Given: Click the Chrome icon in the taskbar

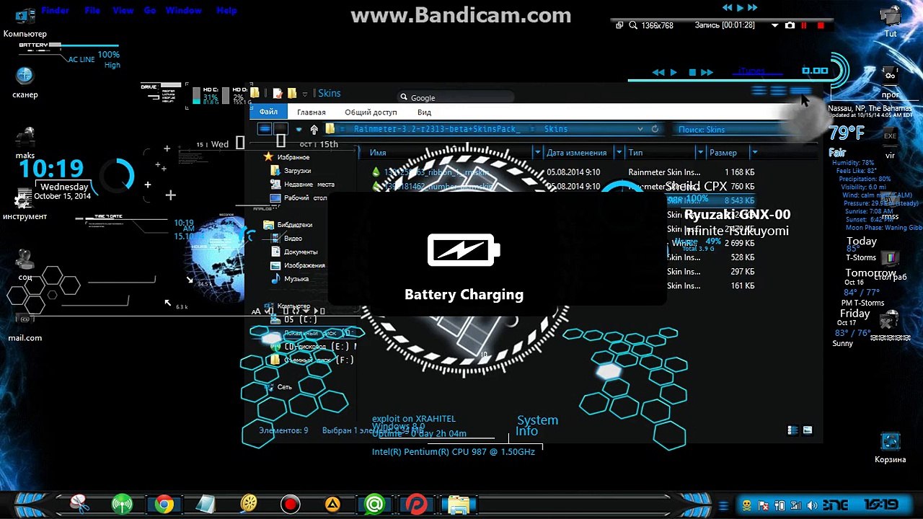Looking at the screenshot, I should pyautogui.click(x=164, y=505).
